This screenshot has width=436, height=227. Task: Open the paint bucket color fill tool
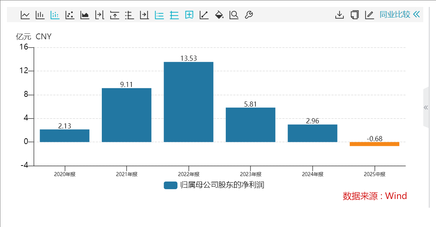pyautogui.click(x=219, y=15)
